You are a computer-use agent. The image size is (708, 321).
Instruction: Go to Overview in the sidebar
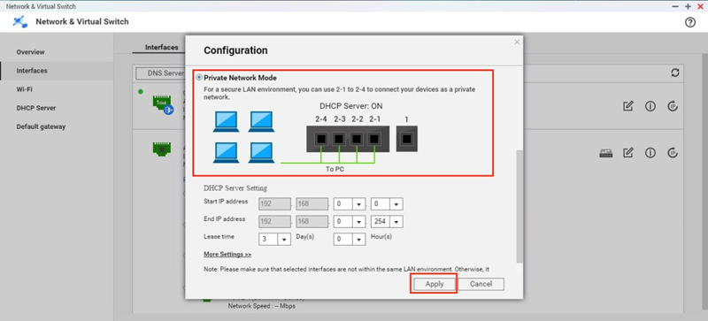31,52
